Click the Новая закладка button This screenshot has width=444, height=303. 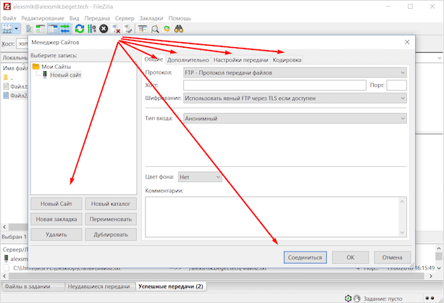tap(56, 219)
